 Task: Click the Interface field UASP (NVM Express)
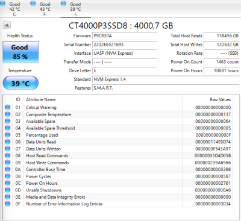click(x=125, y=53)
